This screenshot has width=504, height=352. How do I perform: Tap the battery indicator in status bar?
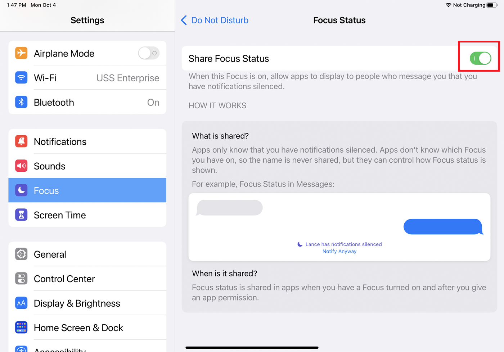pyautogui.click(x=492, y=5)
